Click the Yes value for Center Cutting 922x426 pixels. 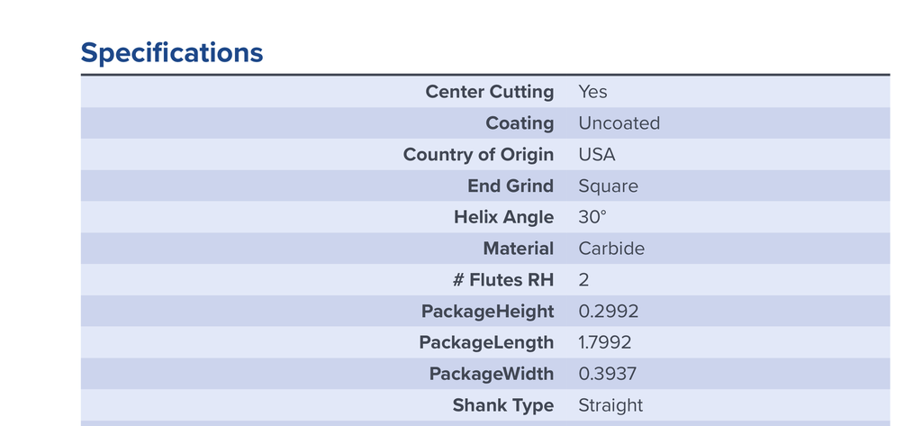pos(592,92)
